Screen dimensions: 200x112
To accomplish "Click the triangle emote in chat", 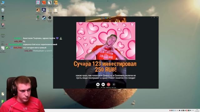I will (61, 38).
